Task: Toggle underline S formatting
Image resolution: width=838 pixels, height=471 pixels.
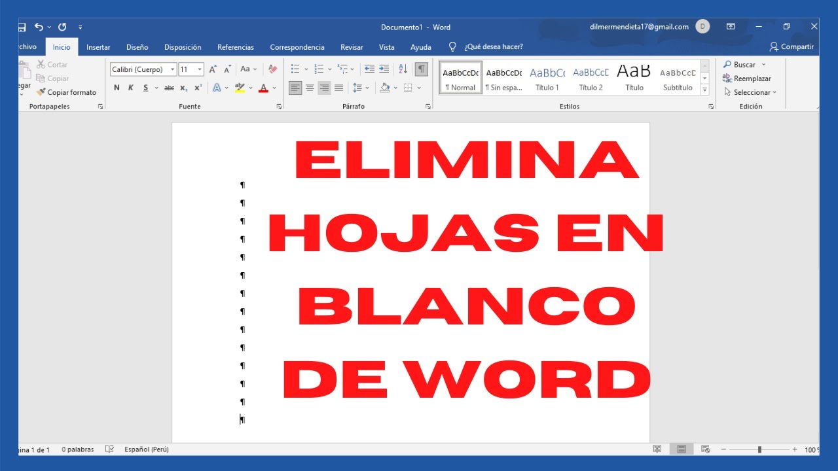Action: click(145, 88)
